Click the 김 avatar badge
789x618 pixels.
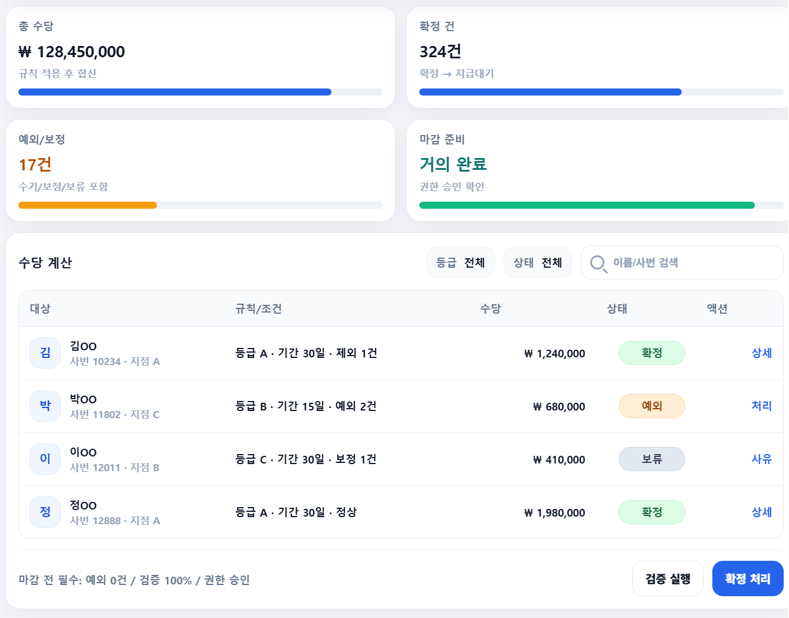coord(45,353)
